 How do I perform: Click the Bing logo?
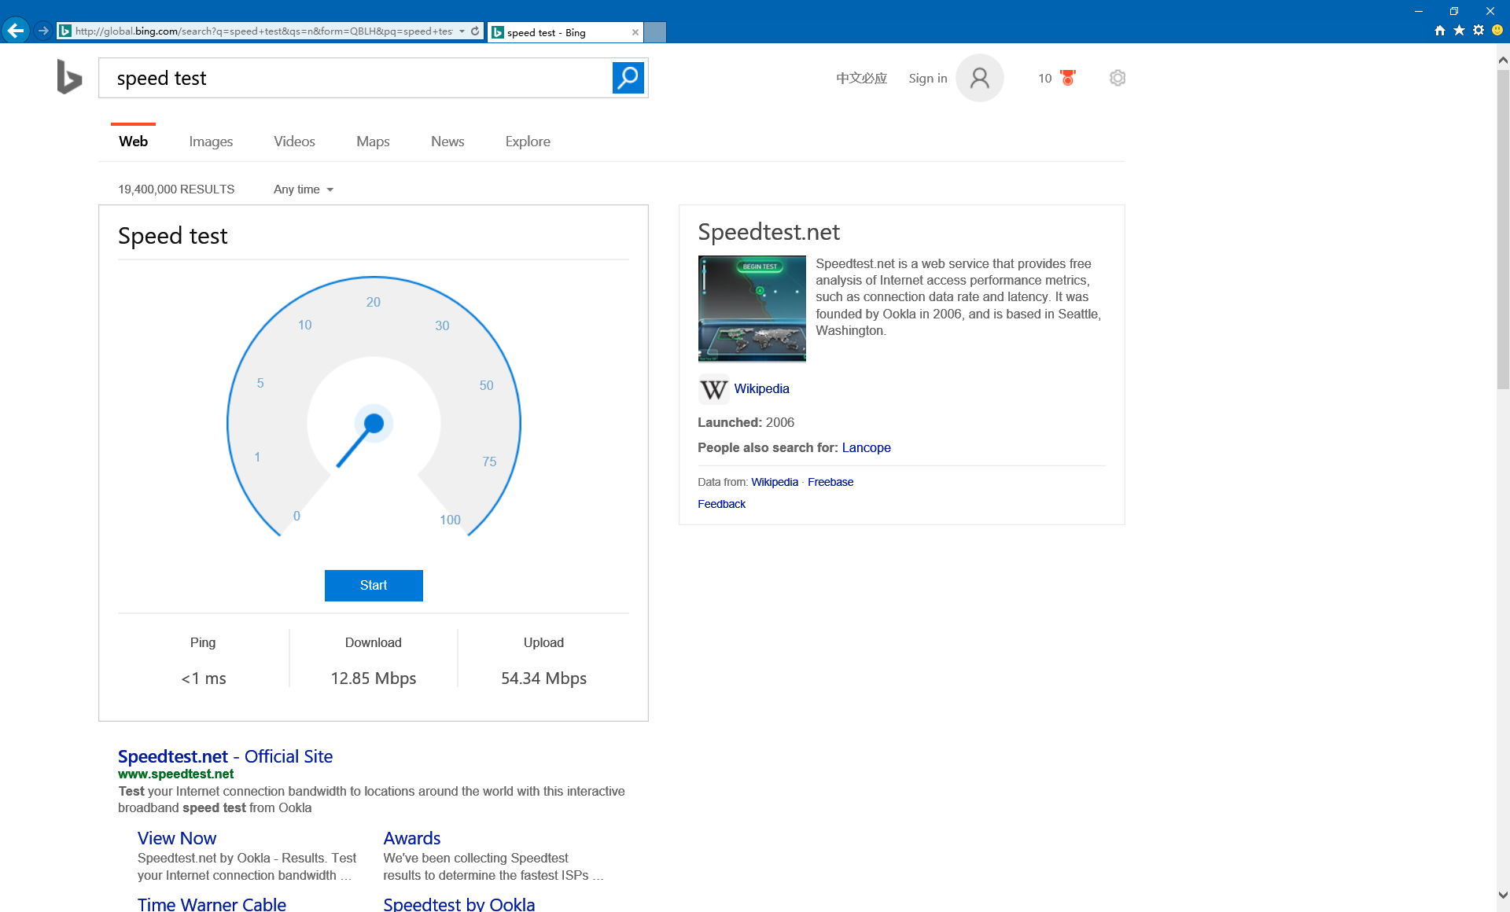[x=69, y=77]
